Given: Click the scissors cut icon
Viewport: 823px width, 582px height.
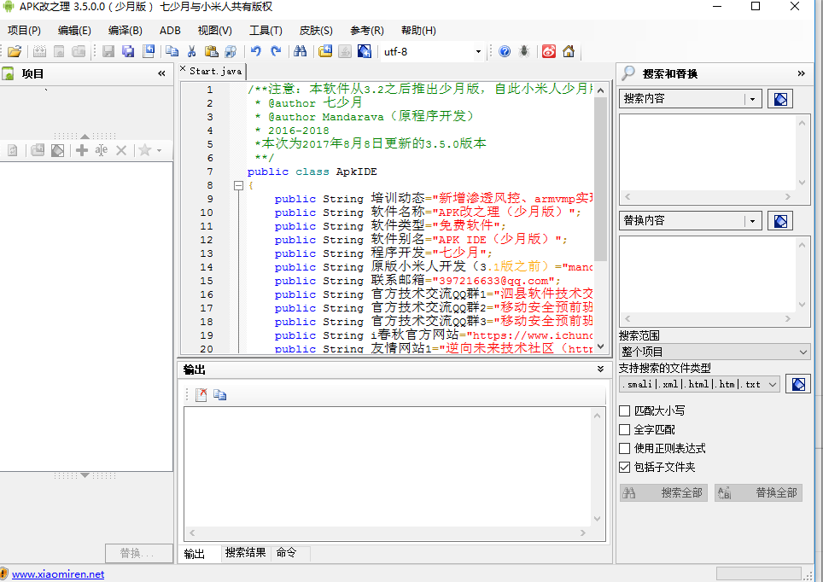Looking at the screenshot, I should [192, 51].
